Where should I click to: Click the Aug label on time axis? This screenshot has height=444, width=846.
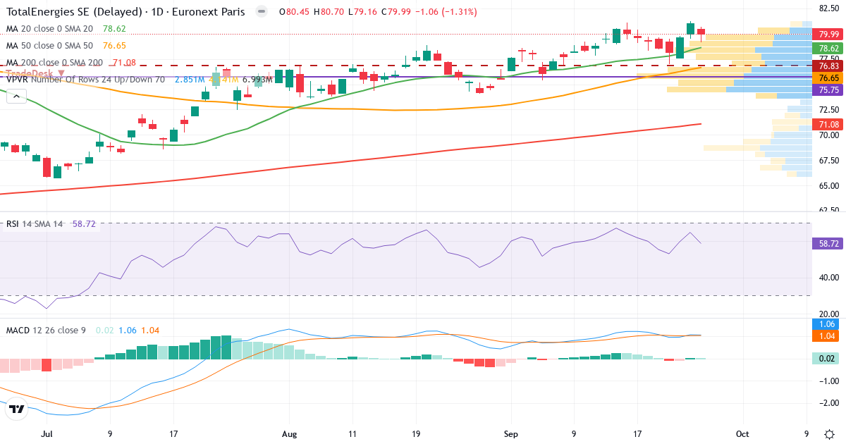point(289,434)
